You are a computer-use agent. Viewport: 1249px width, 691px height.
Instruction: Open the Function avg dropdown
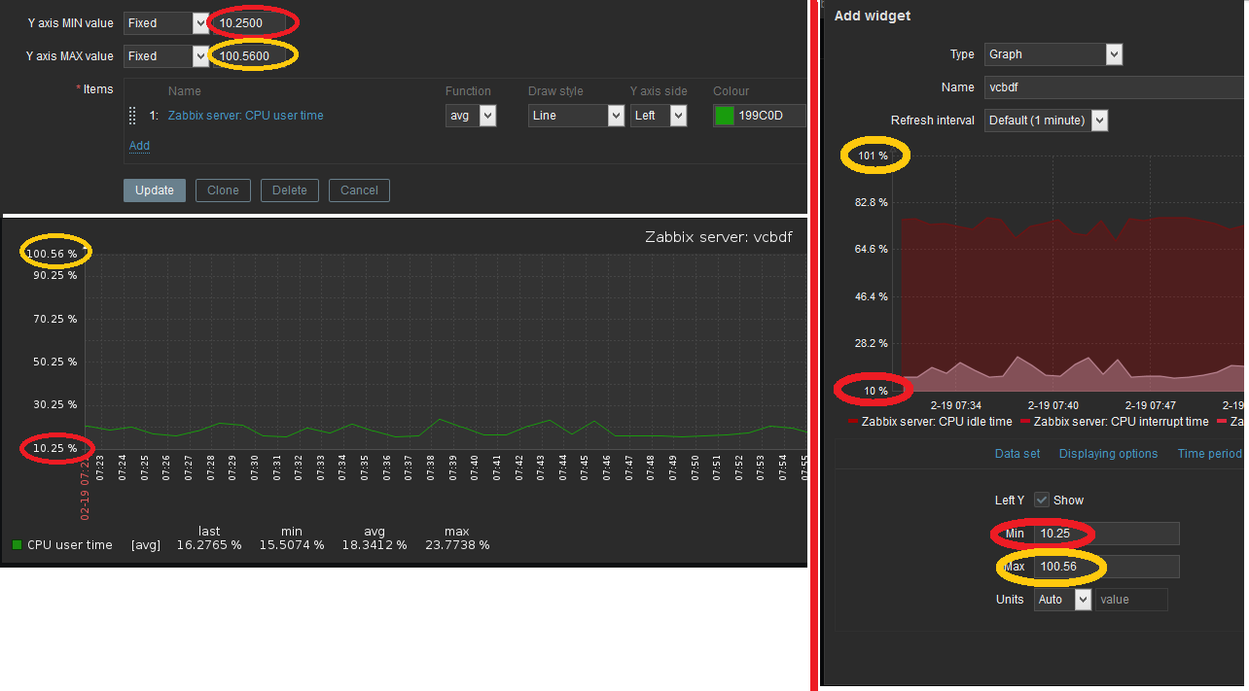point(471,116)
